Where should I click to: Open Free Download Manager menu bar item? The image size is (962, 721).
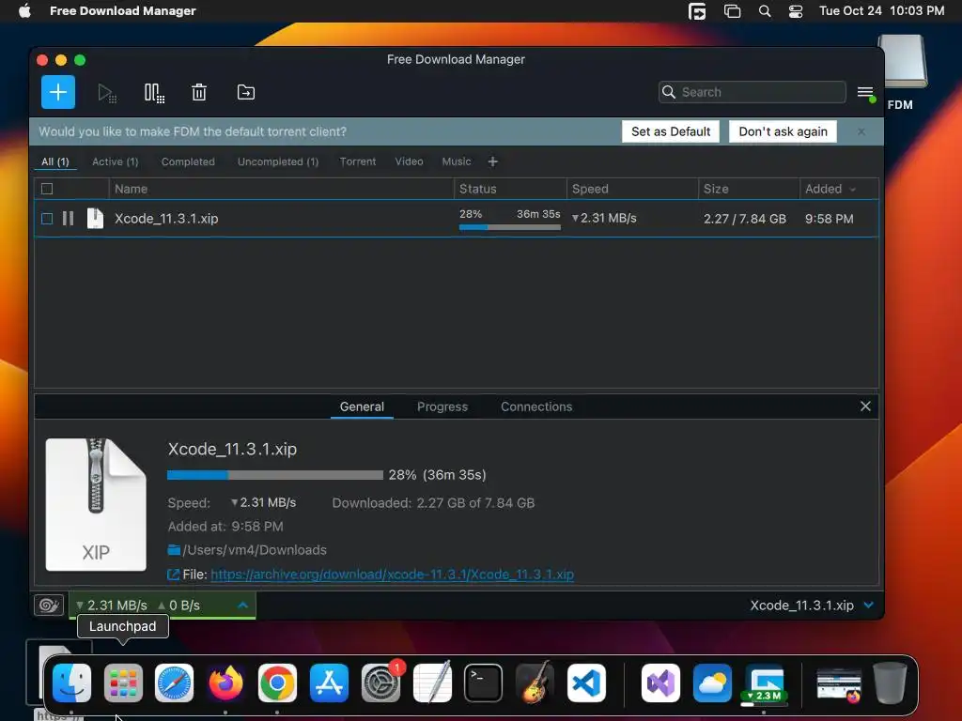click(x=123, y=11)
